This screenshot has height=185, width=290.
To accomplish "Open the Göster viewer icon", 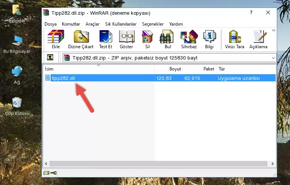I will [126, 39].
